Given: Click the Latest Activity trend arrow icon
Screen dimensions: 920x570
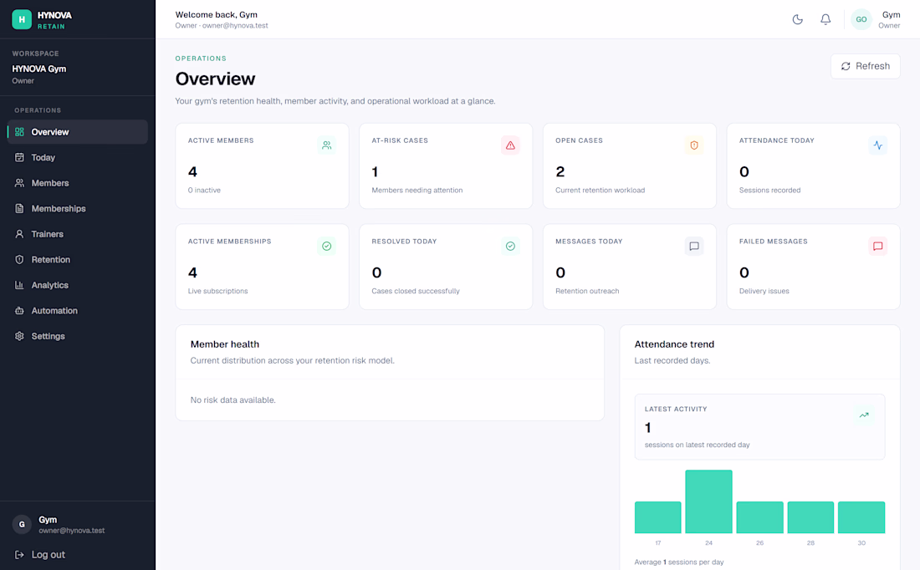Looking at the screenshot, I should pyautogui.click(x=864, y=415).
